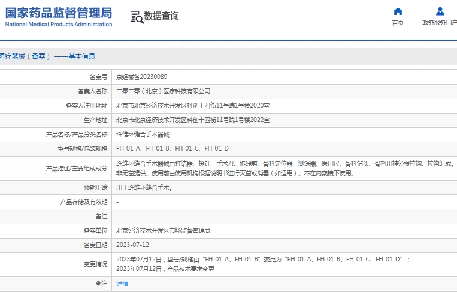Select registered address ending 2020室
457x293 pixels.
(193, 106)
